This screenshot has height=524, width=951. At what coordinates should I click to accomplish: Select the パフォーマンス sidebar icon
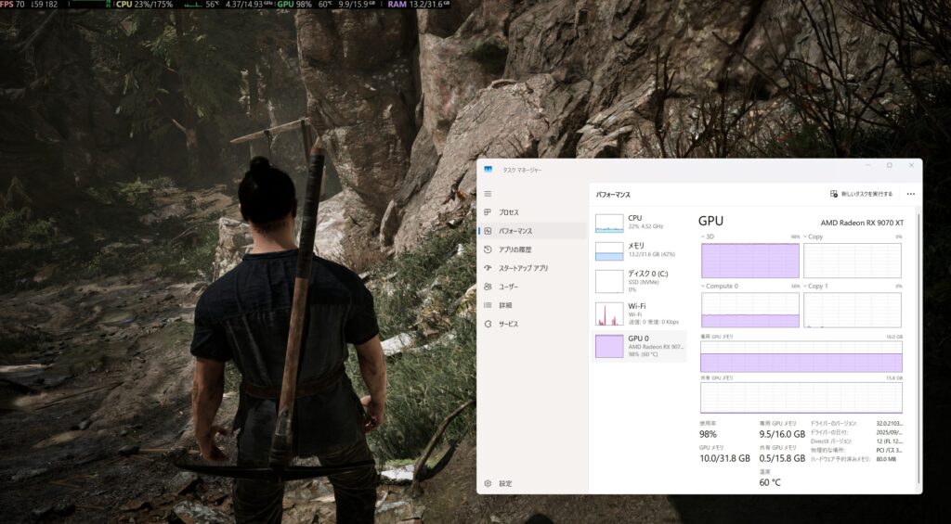(488, 231)
